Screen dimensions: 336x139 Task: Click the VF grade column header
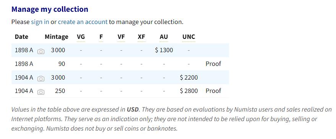(121, 37)
